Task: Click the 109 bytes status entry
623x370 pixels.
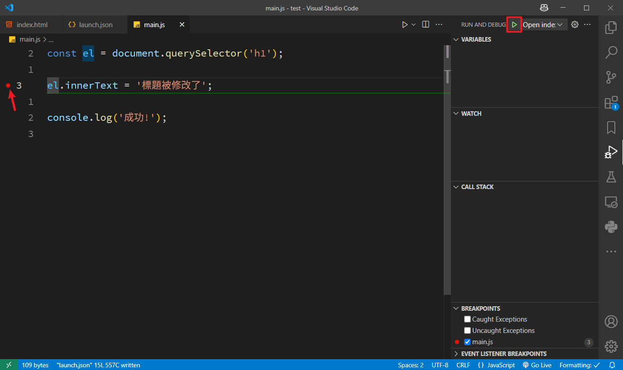Action: (35, 365)
